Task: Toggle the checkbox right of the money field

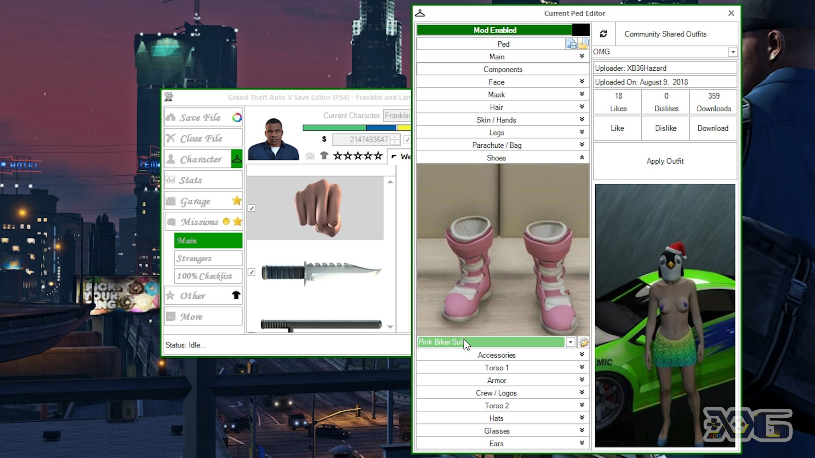Action: (407, 140)
